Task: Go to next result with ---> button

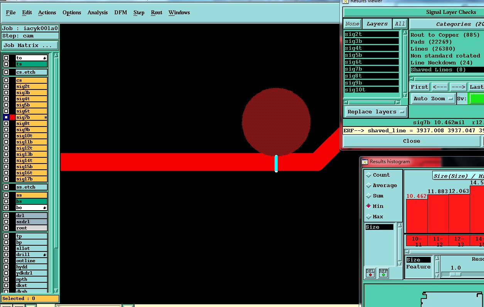Action: [x=458, y=87]
